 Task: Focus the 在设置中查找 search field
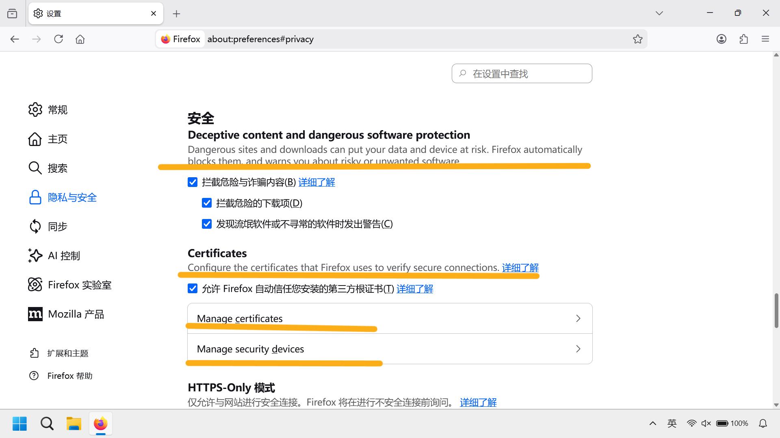point(522,73)
